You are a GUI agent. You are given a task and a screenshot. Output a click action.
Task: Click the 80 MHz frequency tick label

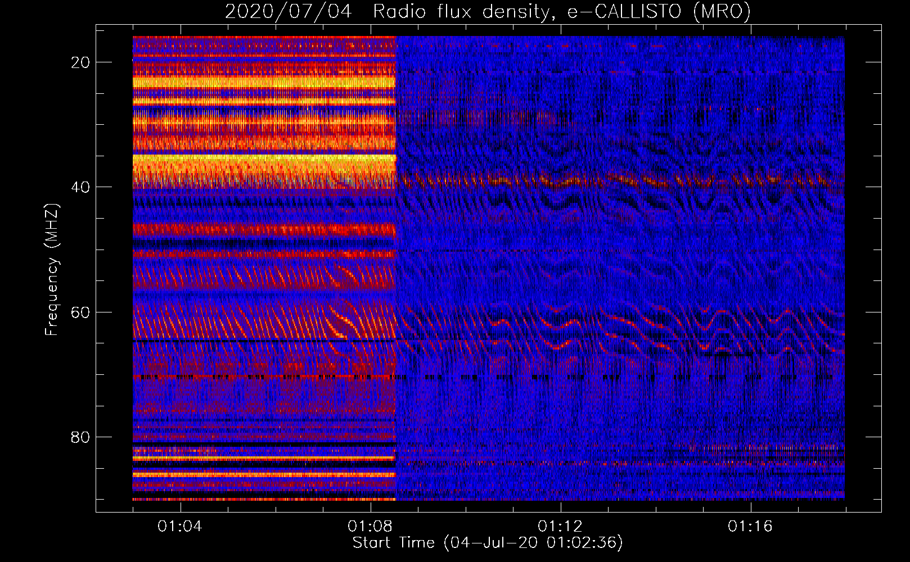[81, 437]
